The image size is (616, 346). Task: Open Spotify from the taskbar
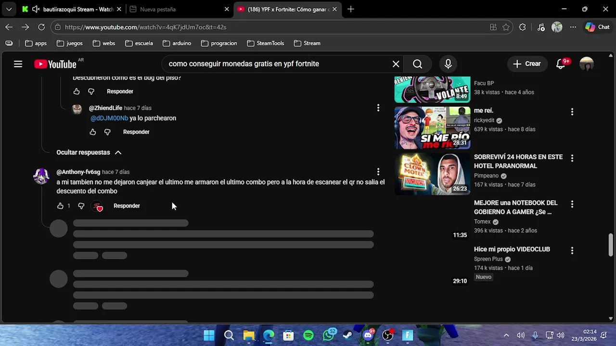coord(308,335)
